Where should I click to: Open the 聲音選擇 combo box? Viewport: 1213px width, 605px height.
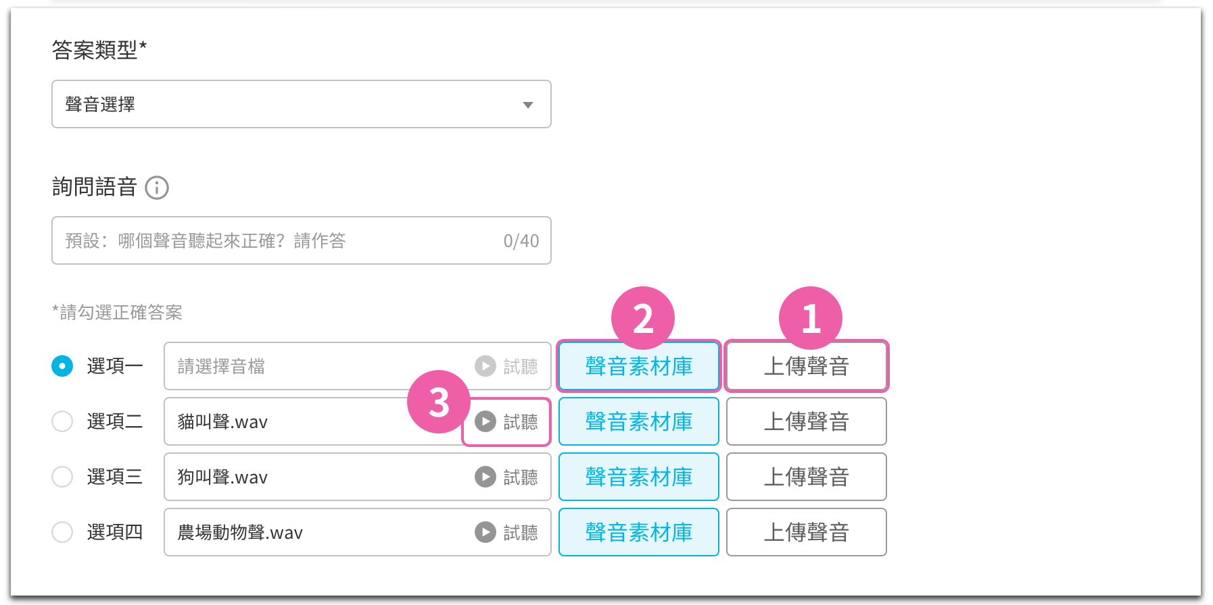click(302, 104)
